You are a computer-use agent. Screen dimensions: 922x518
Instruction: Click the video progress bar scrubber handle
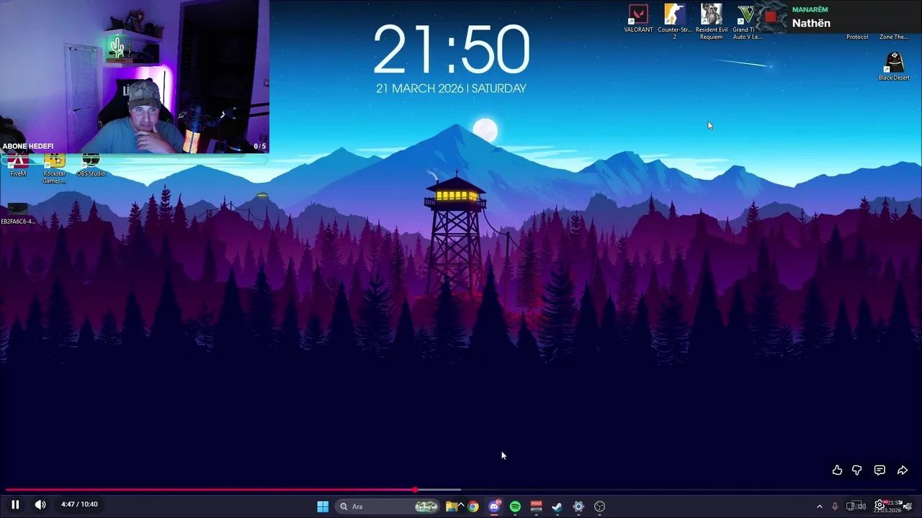coord(415,490)
